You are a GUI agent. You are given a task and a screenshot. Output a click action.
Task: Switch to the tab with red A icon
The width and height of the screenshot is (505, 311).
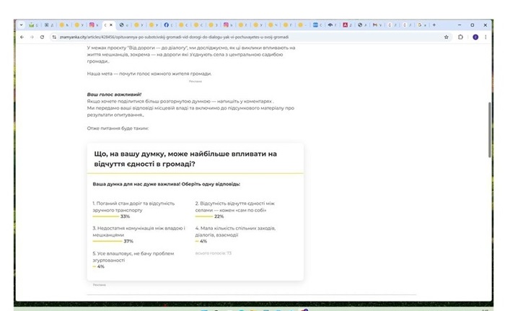(347, 25)
